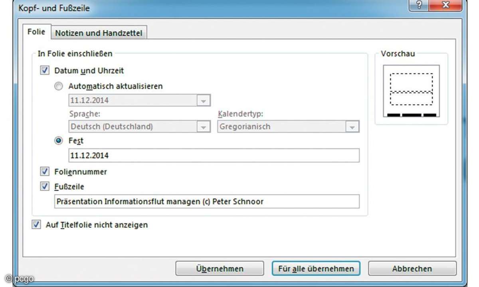The height and width of the screenshot is (287, 479).
Task: Toggle the Fußzeile checkbox
Action: tap(44, 186)
